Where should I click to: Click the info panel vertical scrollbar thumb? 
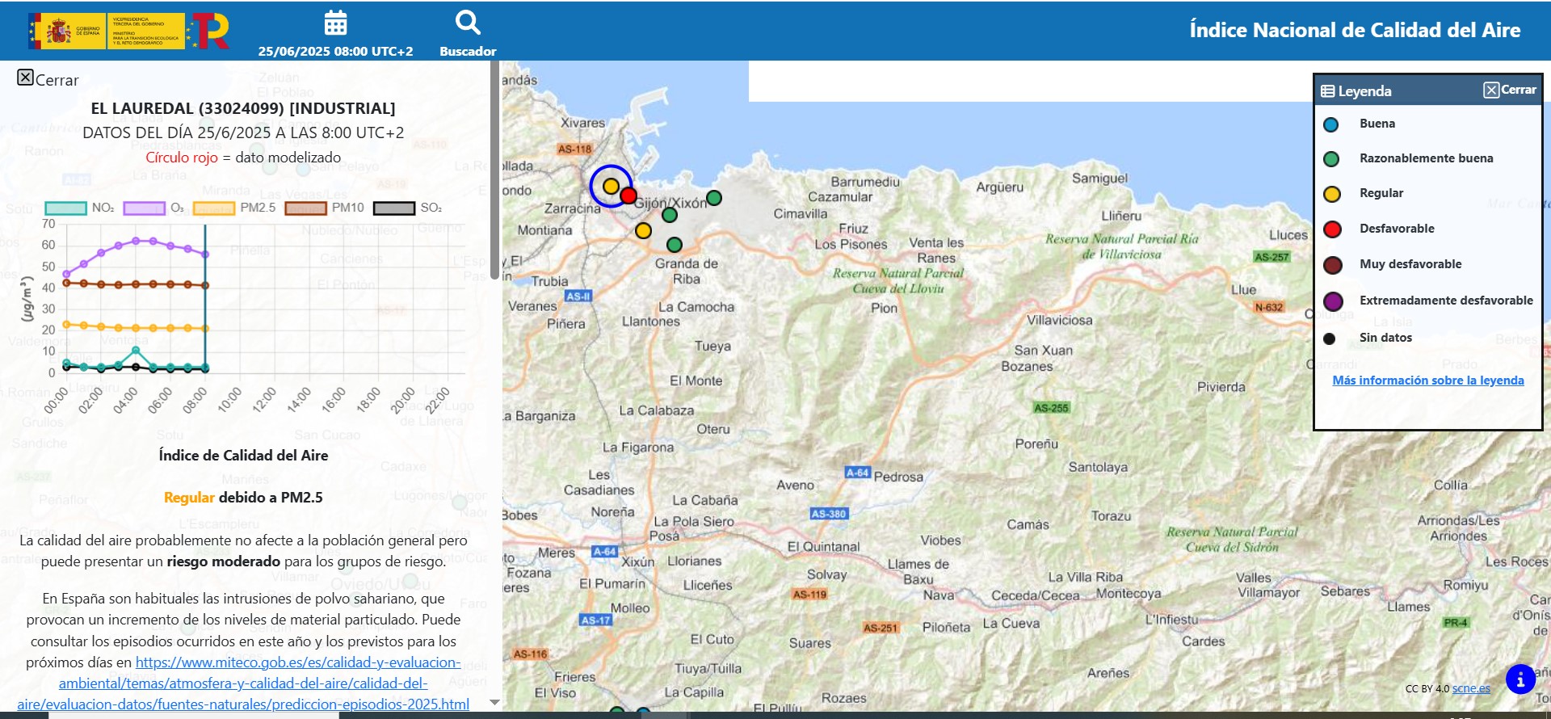coord(494,170)
